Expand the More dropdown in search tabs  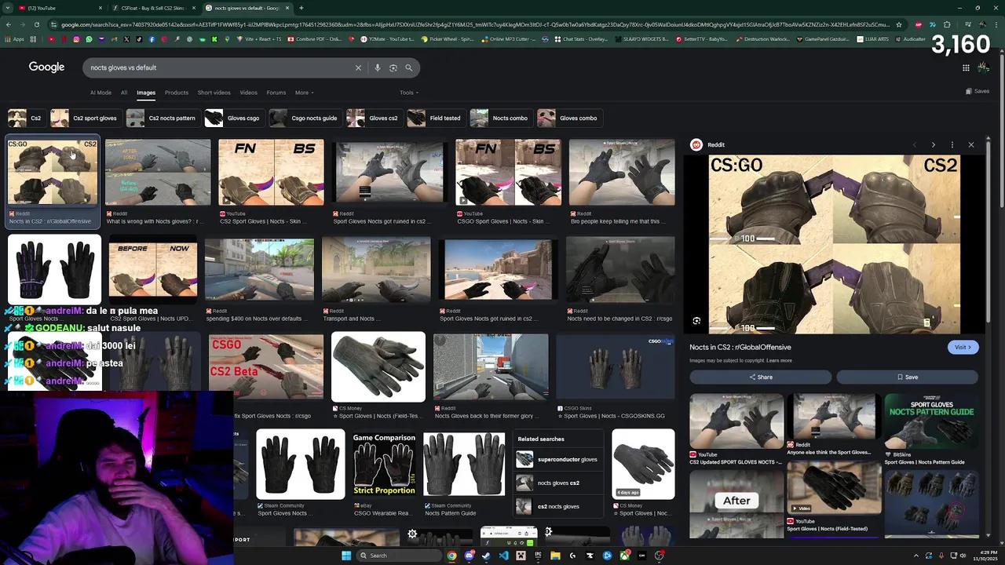[304, 93]
